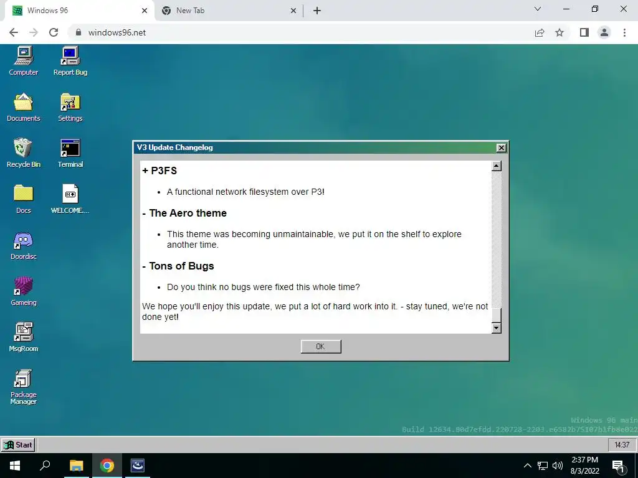
Task: Show hidden system tray icons
Action: [527, 466]
